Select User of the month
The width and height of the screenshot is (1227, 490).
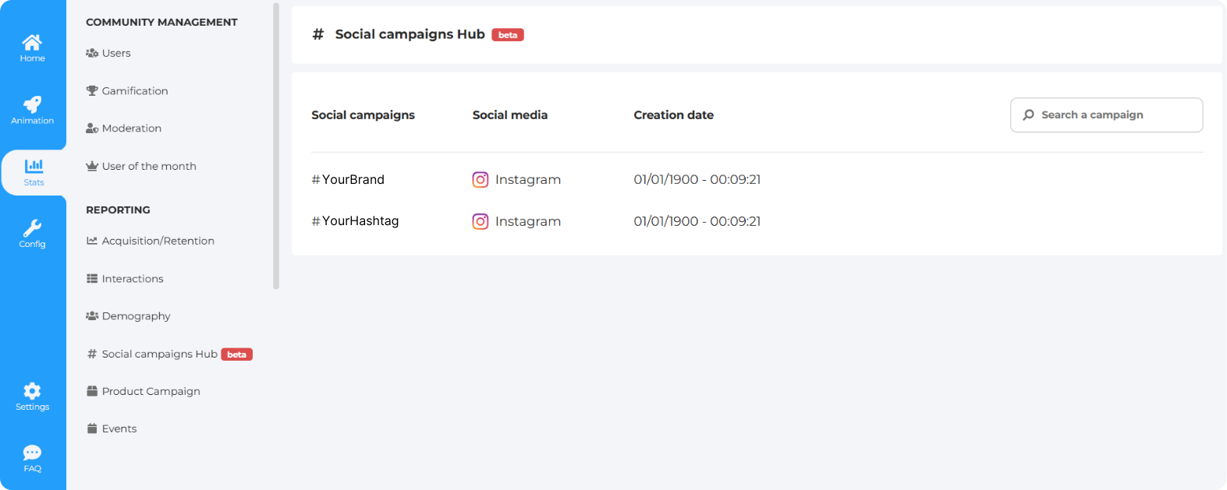(148, 166)
